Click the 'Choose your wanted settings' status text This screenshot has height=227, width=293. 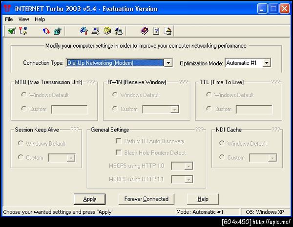(x=58, y=212)
